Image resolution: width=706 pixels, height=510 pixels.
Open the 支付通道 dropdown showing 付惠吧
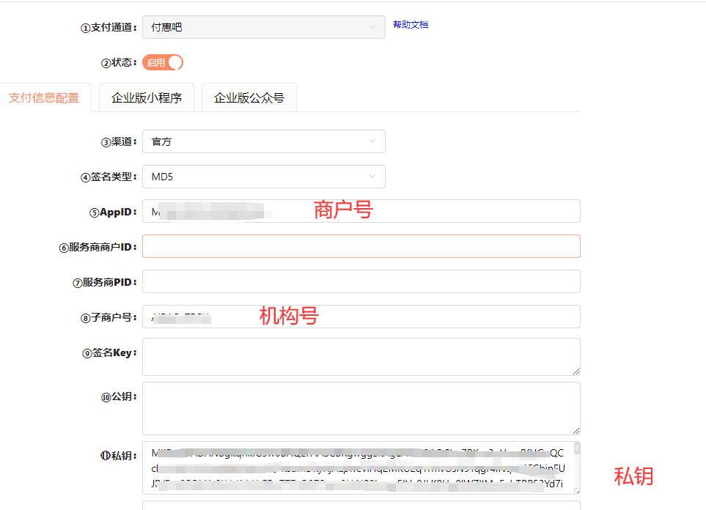(x=263, y=27)
